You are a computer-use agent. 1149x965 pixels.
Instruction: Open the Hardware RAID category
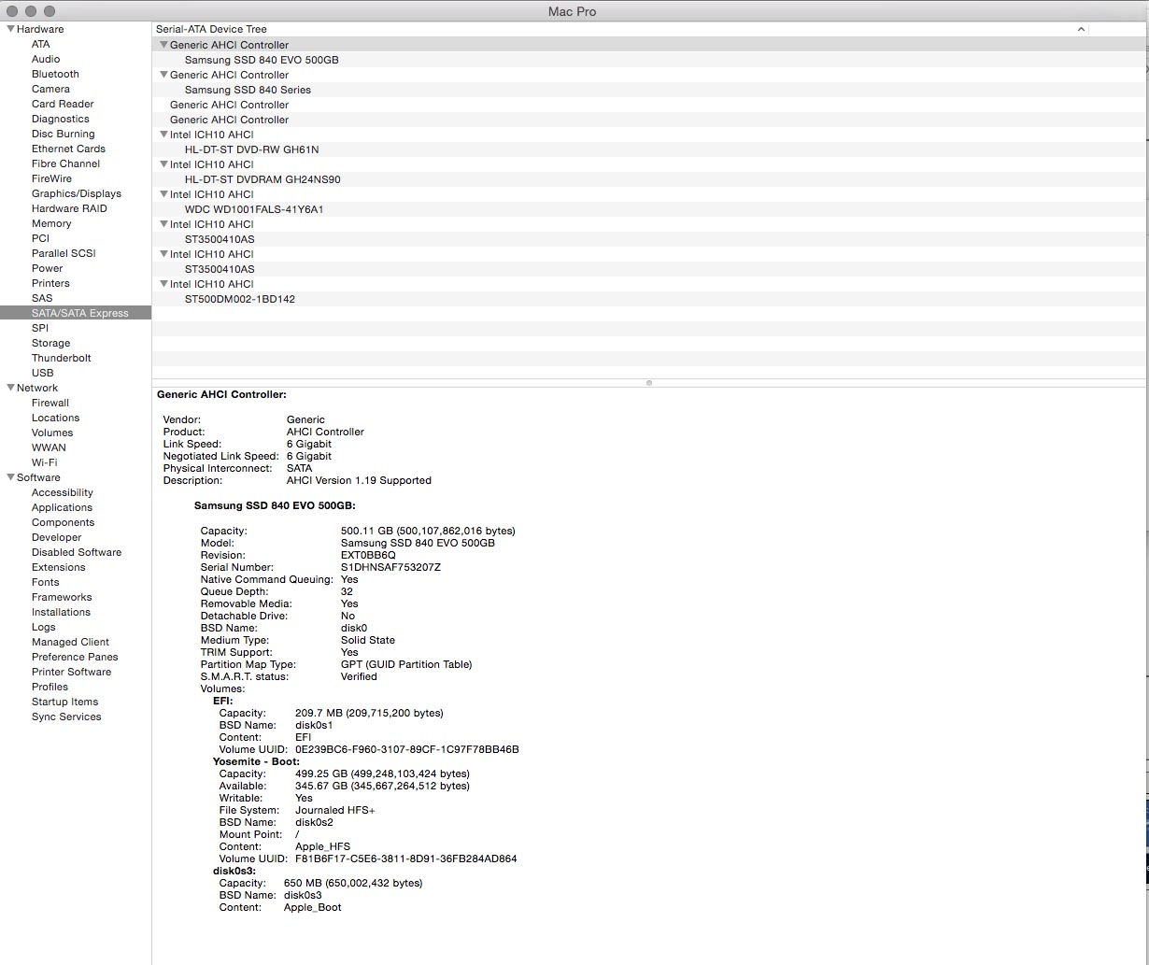click(x=69, y=208)
